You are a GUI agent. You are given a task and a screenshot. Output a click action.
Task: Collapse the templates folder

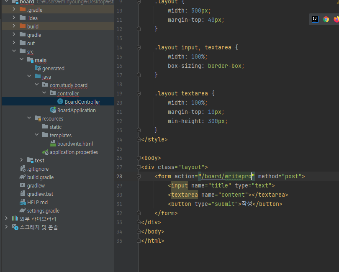coord(37,135)
